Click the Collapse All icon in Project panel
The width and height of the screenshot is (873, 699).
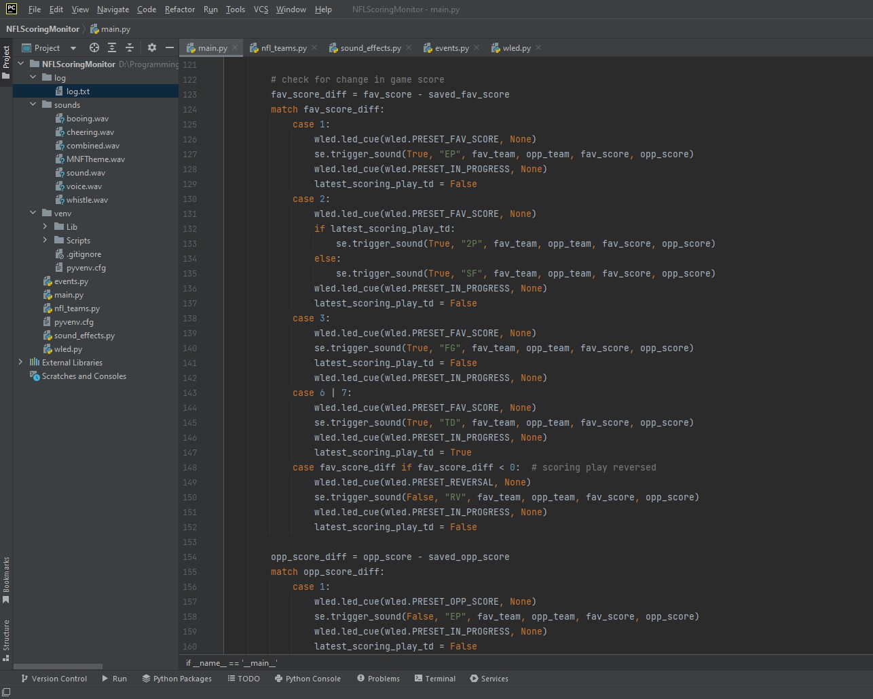click(x=130, y=47)
